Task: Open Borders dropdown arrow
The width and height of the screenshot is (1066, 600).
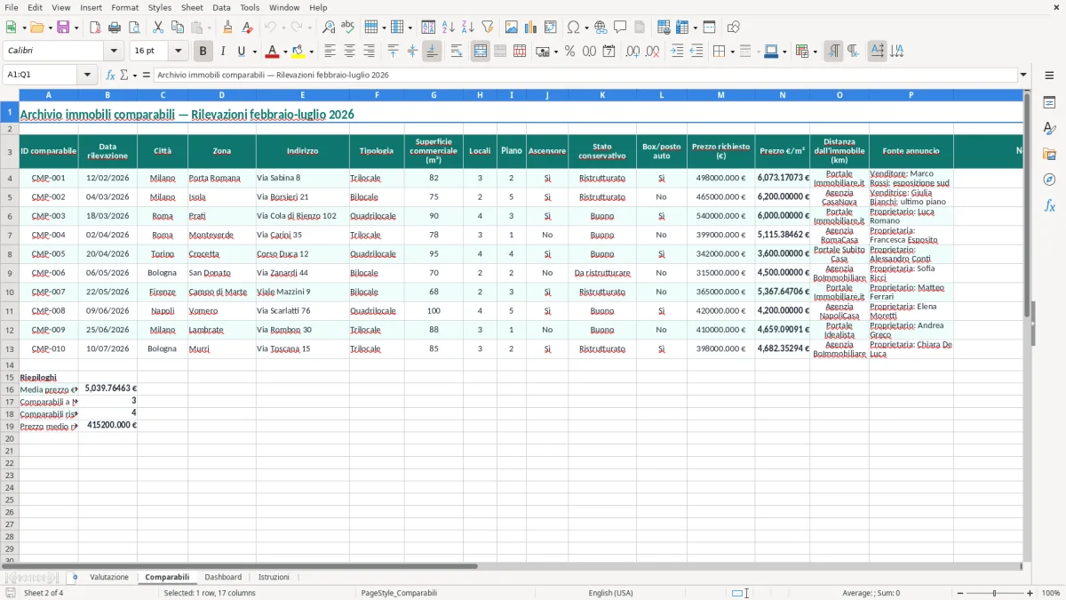Action: click(x=731, y=52)
